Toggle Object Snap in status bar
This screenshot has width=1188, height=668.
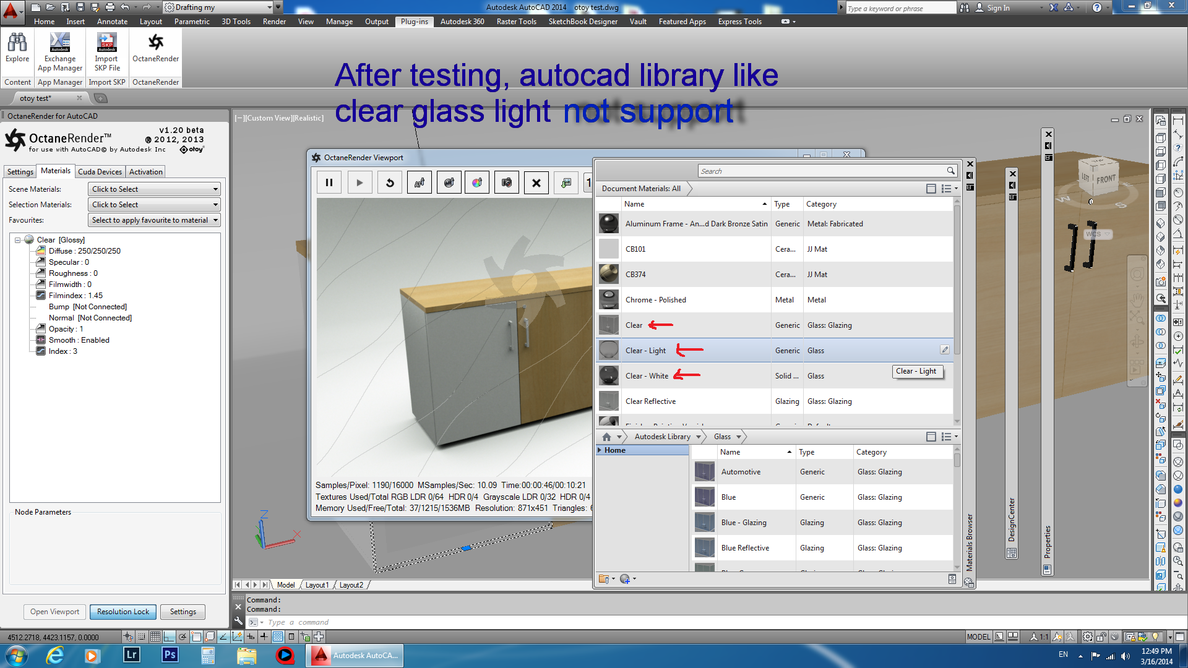click(196, 636)
